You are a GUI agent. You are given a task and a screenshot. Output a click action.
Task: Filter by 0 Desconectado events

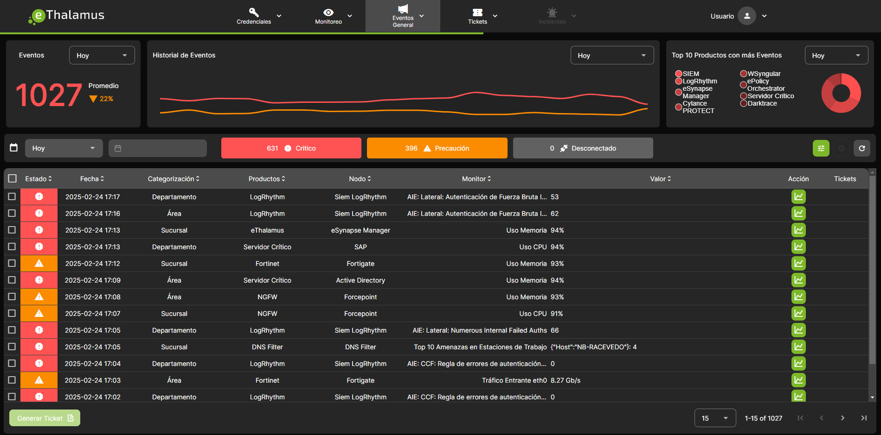coord(583,148)
